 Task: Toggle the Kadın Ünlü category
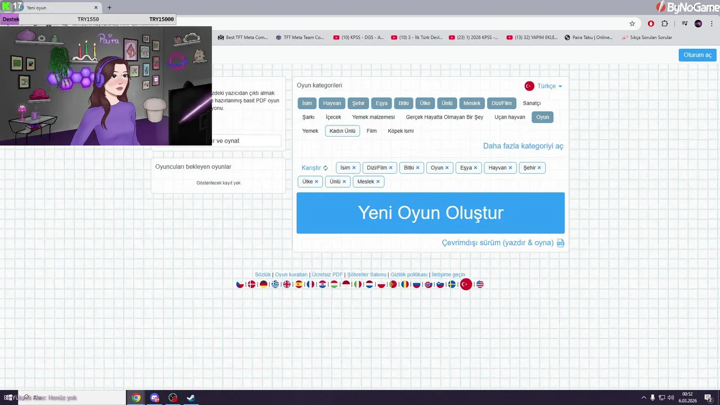pos(343,131)
